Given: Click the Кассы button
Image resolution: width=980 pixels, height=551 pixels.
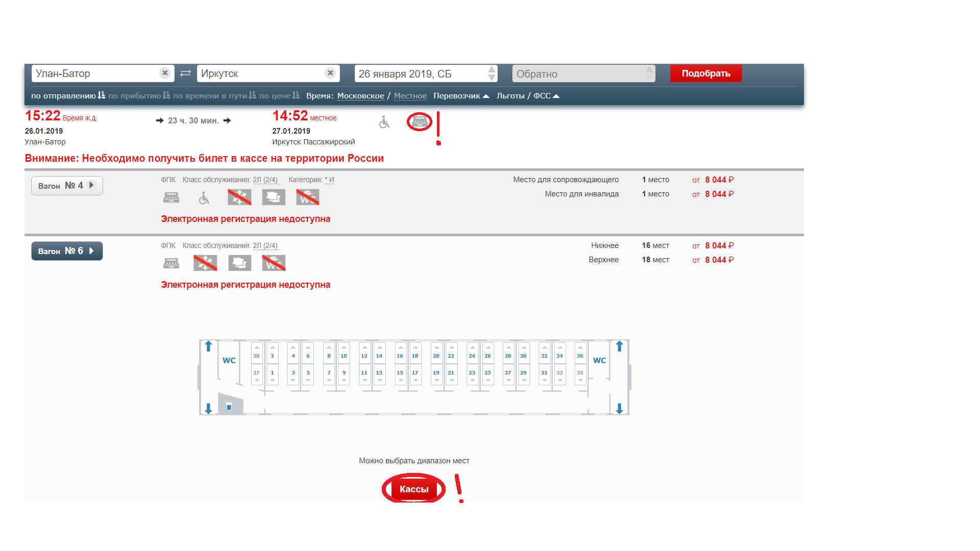Looking at the screenshot, I should [413, 489].
